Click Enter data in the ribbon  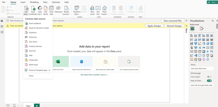tap(51, 10)
